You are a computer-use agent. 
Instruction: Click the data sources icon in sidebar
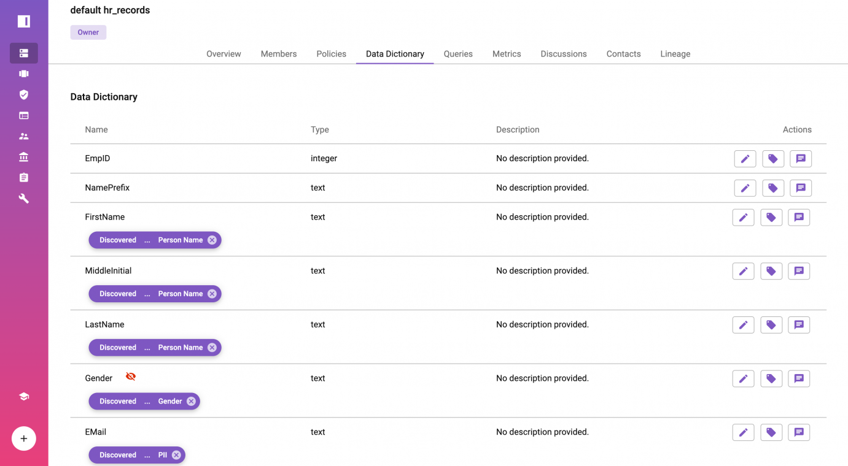[x=23, y=53]
